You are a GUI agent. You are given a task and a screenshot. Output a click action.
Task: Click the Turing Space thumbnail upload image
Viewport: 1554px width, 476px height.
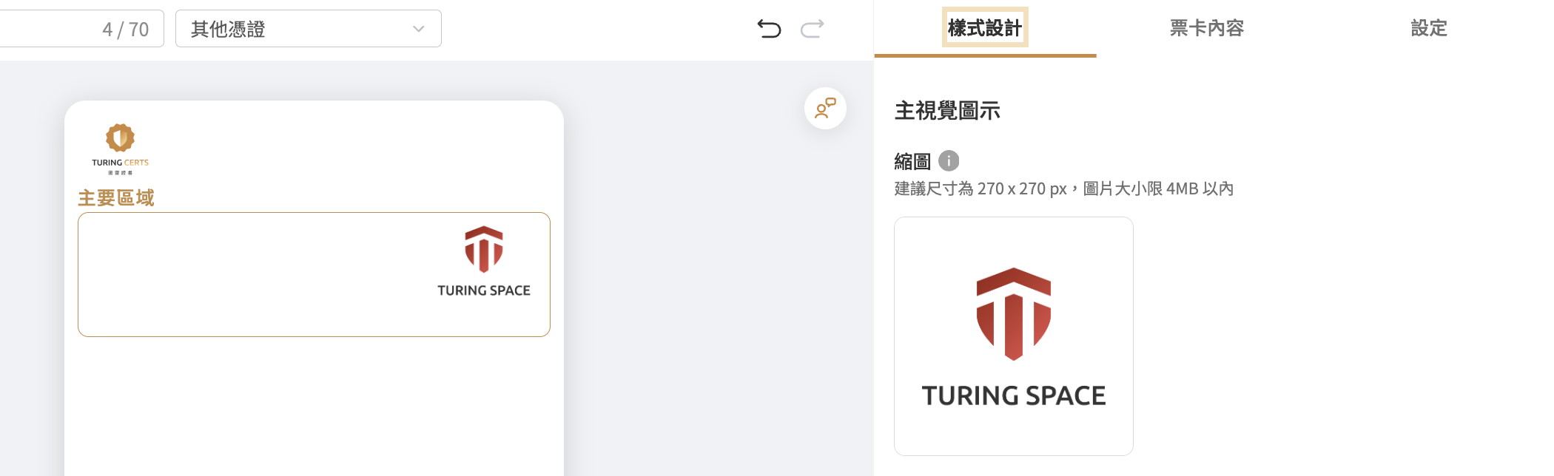tap(1013, 336)
